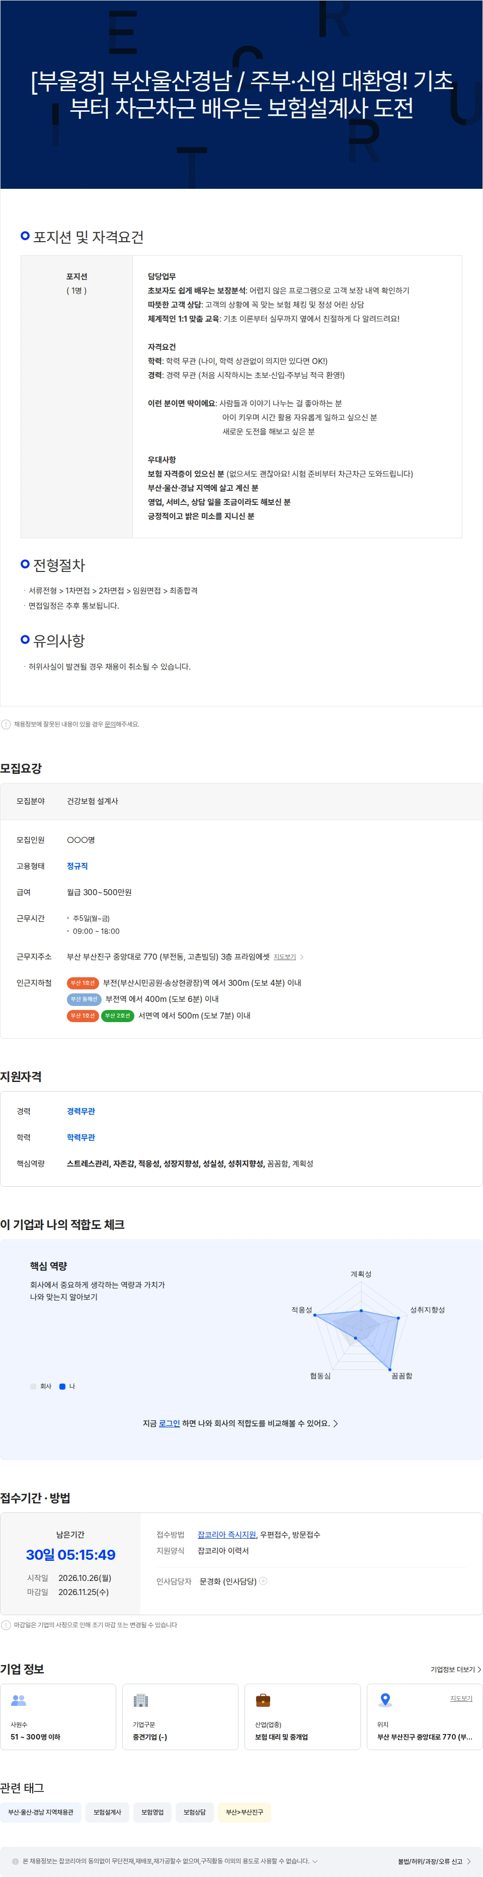The height and width of the screenshot is (1877, 483).
Task: Toggle the 나 blue legend swatch
Action: coord(63,1387)
